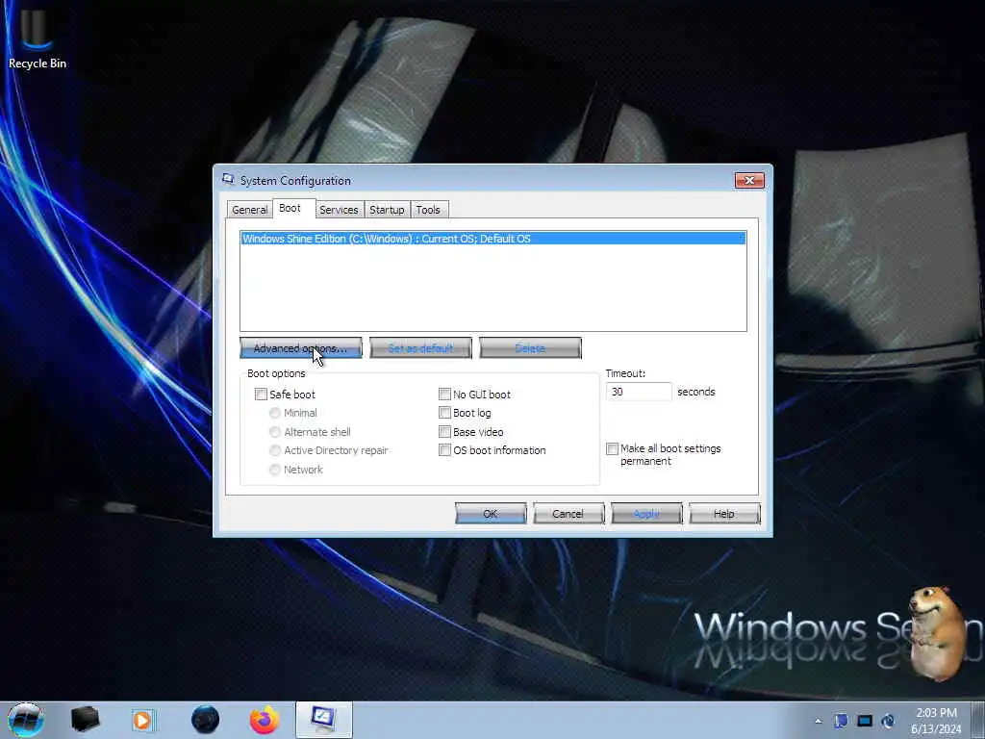This screenshot has height=739, width=985.
Task: Click the Cancel button
Action: [568, 514]
